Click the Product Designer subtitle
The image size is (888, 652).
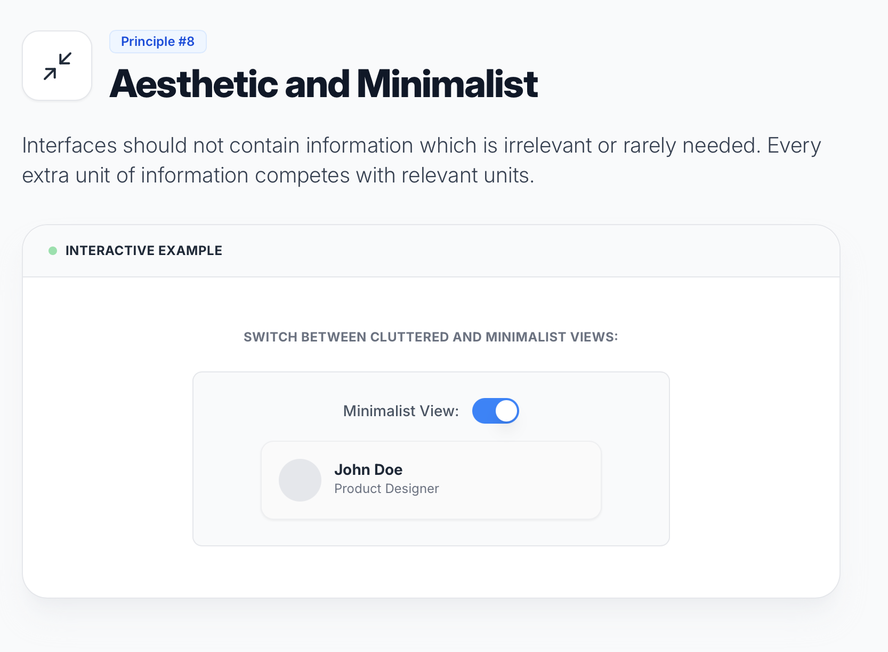(386, 489)
